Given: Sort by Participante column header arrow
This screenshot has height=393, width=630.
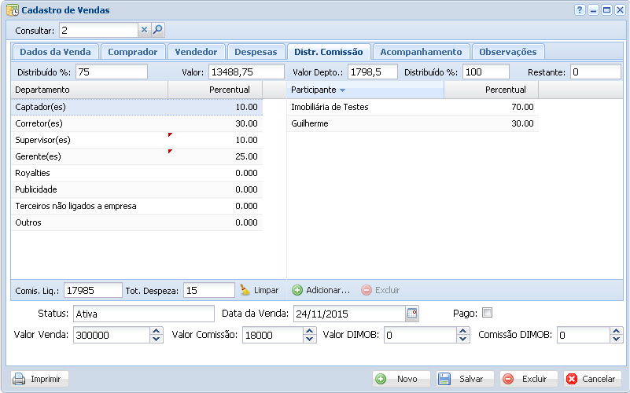Looking at the screenshot, I should (342, 90).
